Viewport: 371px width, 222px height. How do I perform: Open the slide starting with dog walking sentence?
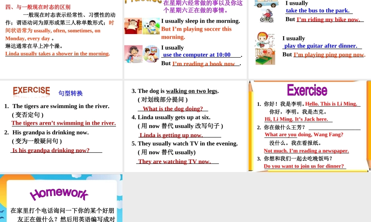(x=185, y=126)
